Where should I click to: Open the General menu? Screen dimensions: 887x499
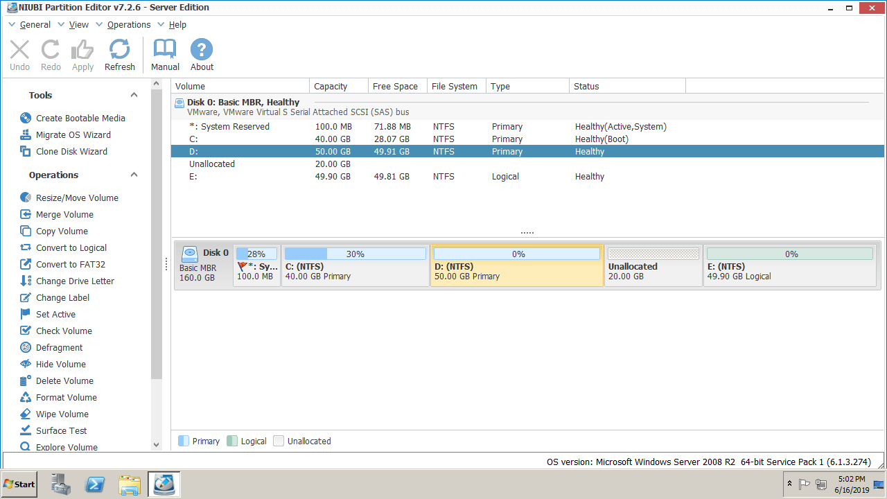pos(35,25)
